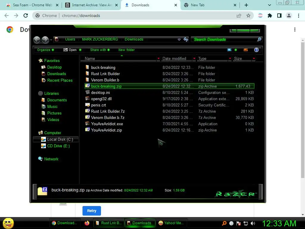Open Size column filter dropdown arrow
The height and width of the screenshot is (229, 305).
pos(254,59)
